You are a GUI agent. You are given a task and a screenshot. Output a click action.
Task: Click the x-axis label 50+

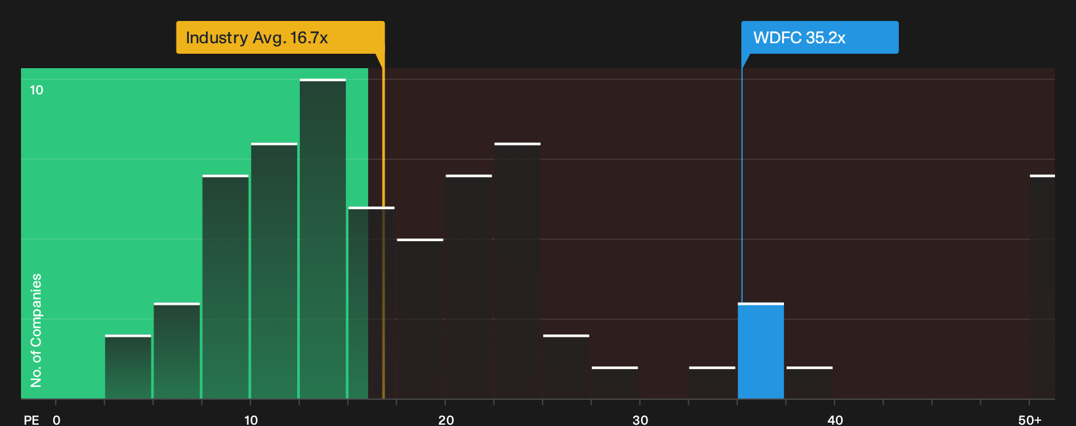point(1030,419)
